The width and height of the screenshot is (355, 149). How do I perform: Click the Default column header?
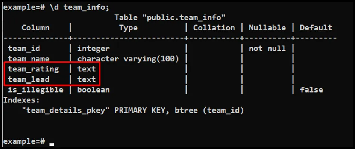point(316,28)
